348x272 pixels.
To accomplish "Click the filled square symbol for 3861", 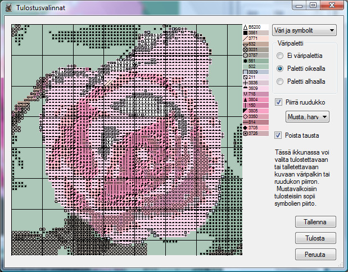I will tap(245, 33).
